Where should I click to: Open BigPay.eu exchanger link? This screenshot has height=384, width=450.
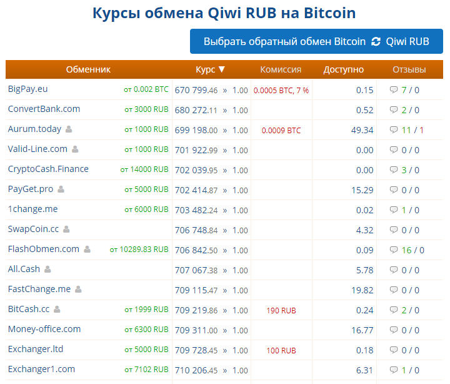tap(28, 89)
